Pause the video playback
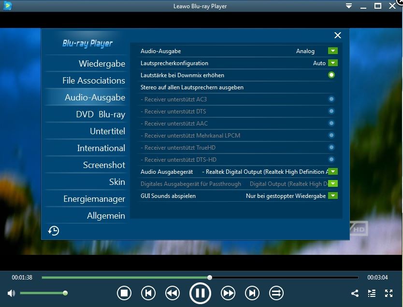The image size is (403, 307). [x=200, y=293]
